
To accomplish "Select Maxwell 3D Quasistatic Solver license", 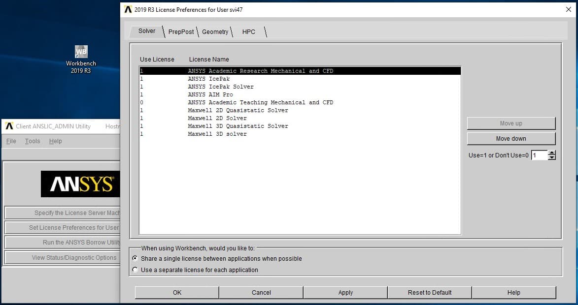I will pos(238,126).
